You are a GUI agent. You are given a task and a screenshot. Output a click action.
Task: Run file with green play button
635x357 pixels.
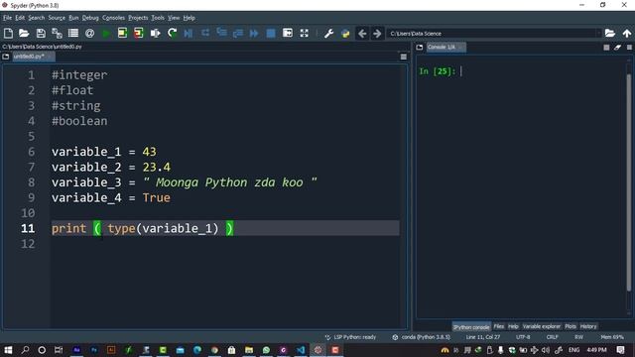(106, 33)
